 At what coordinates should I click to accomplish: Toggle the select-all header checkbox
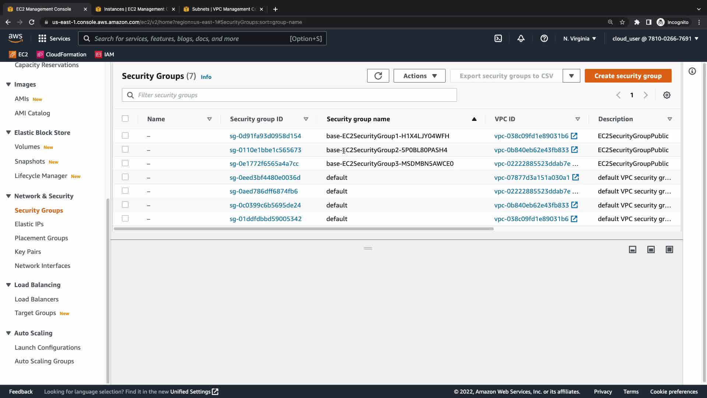click(125, 119)
